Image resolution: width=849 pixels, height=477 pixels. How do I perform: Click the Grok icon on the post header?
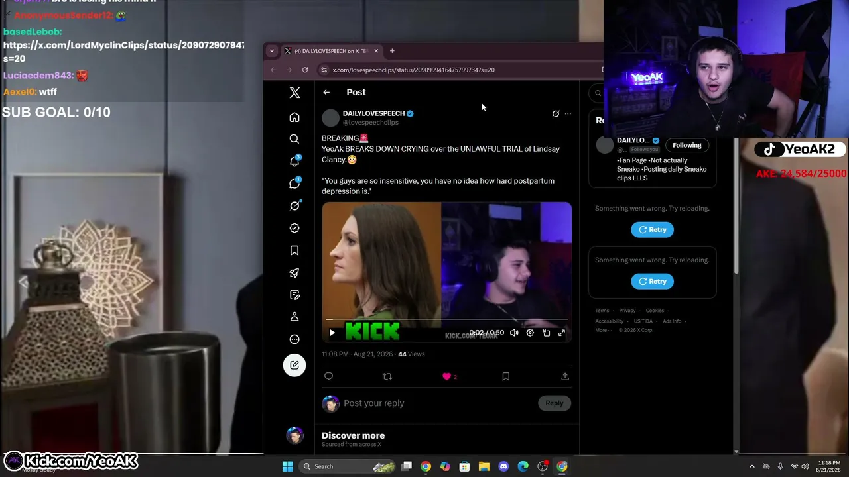click(x=556, y=113)
